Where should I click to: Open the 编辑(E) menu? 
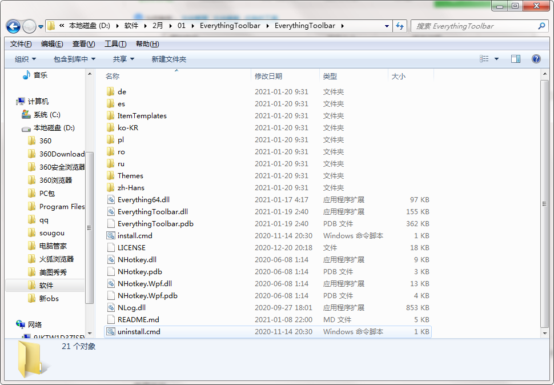pos(52,44)
